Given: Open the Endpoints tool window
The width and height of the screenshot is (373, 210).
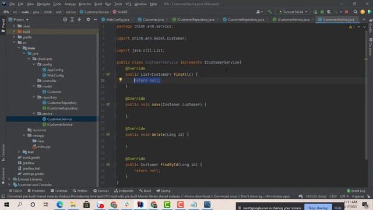Looking at the screenshot, I should click(x=124, y=191).
